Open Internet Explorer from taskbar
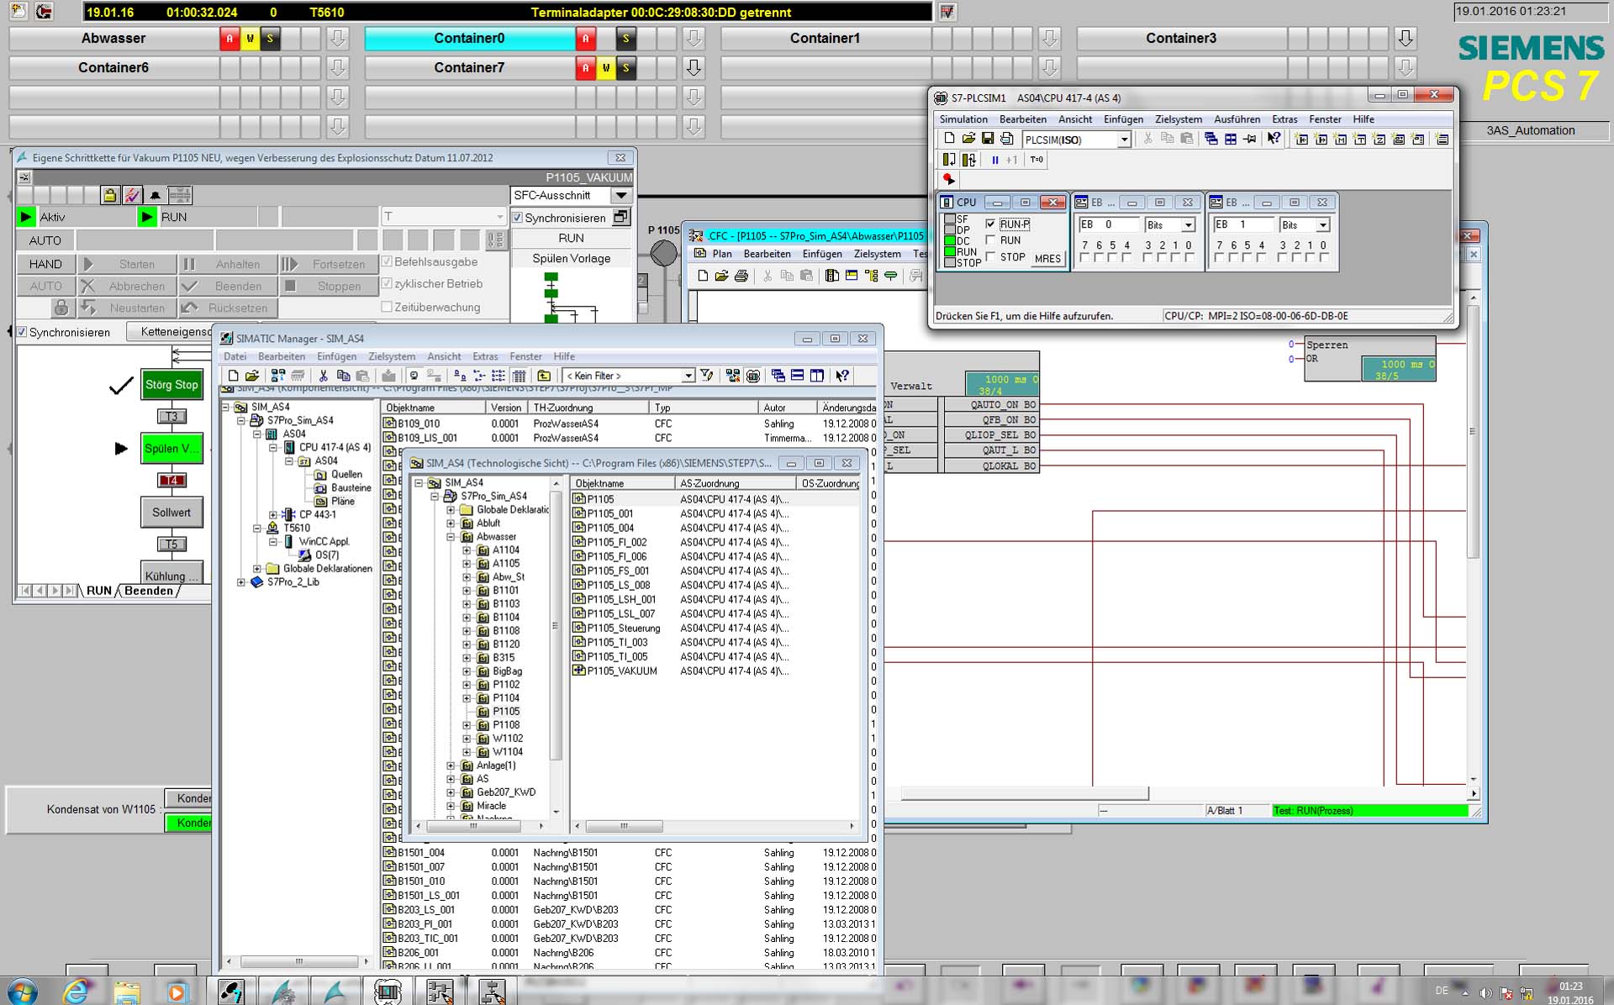Image resolution: width=1614 pixels, height=1005 pixels. (x=76, y=992)
